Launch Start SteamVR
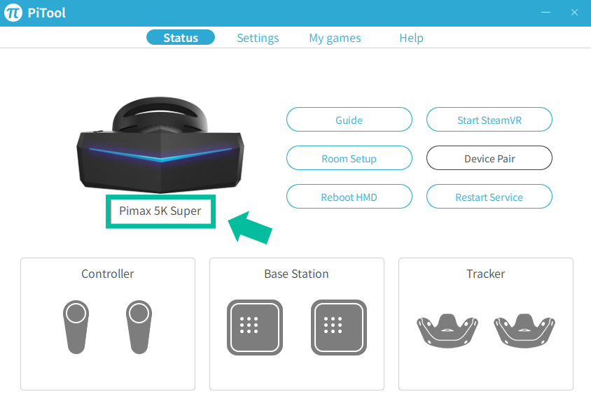The image size is (591, 415). pyautogui.click(x=489, y=120)
